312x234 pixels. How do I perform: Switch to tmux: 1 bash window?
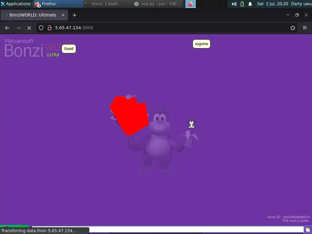(x=108, y=4)
